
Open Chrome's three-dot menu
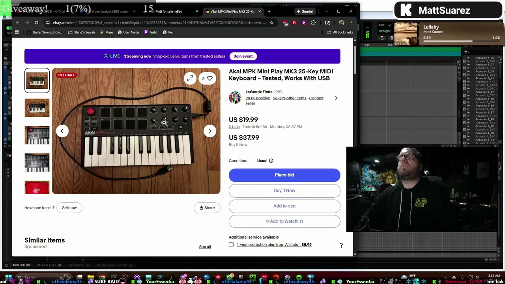pyautogui.click(x=351, y=22)
